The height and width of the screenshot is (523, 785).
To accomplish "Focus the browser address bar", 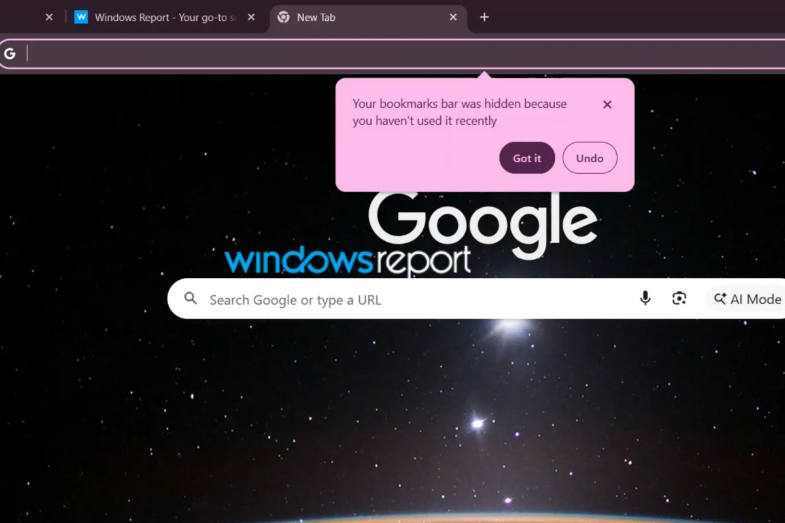I will pos(392,54).
